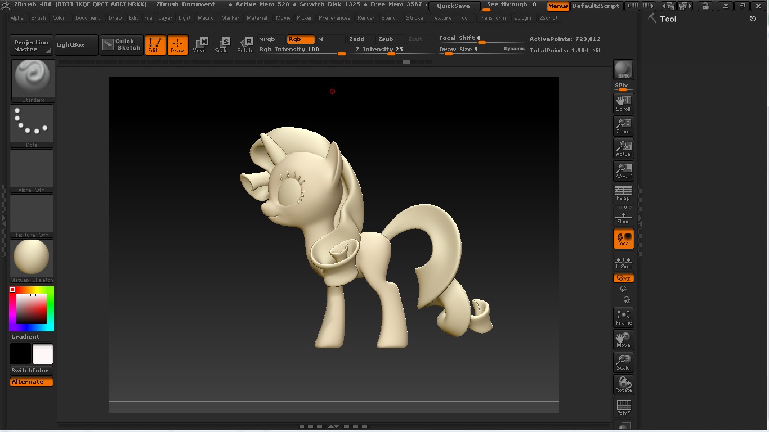This screenshot has height=432, width=769.
Task: Select Move mode in top shelf
Action: click(x=199, y=45)
